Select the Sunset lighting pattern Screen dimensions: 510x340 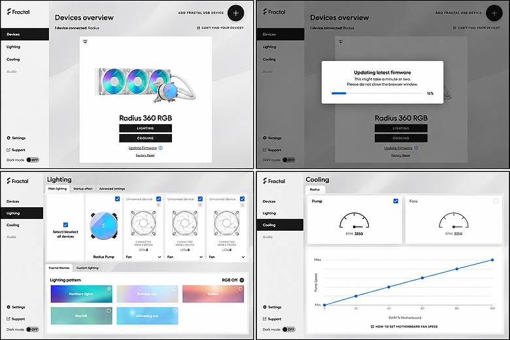tap(213, 294)
